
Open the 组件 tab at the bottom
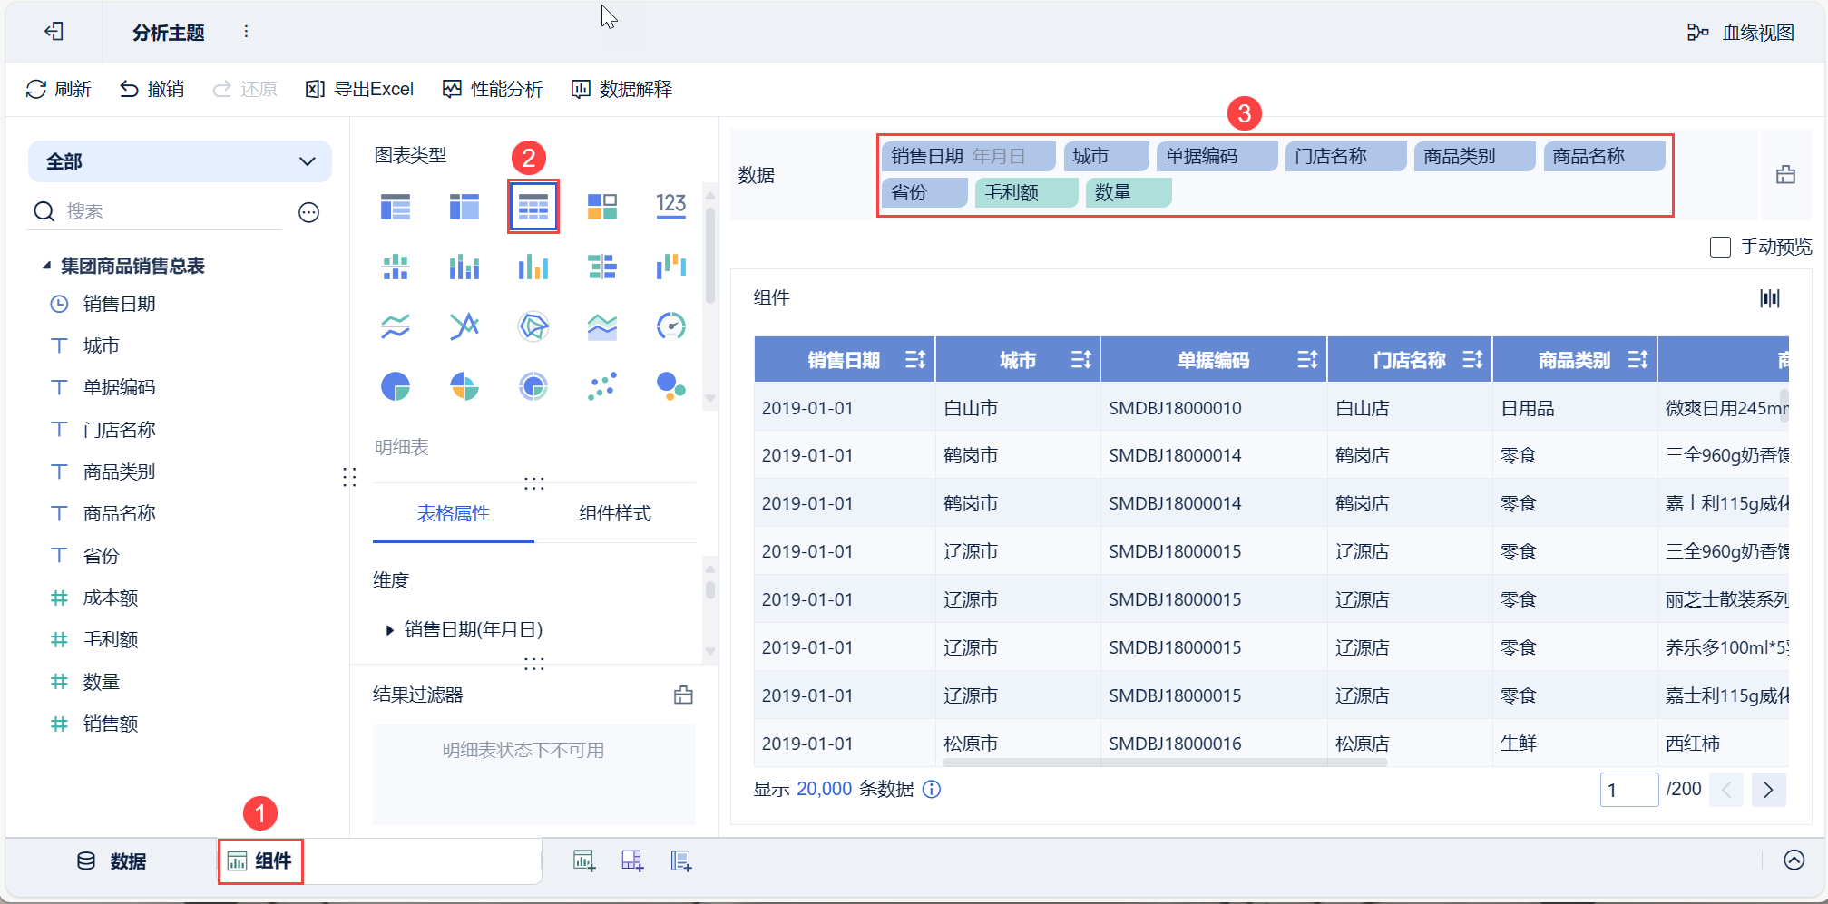pos(260,860)
